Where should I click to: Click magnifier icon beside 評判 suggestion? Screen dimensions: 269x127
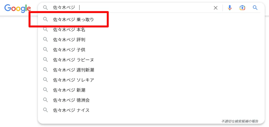coord(45,40)
